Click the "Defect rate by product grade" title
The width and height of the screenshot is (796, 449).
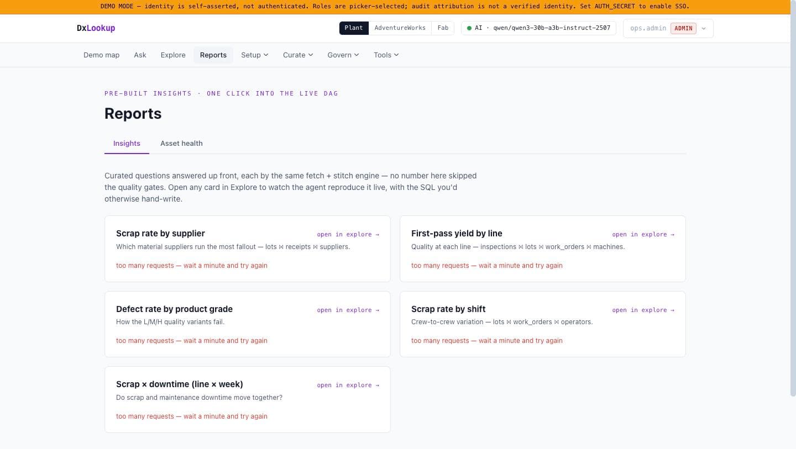pyautogui.click(x=174, y=309)
